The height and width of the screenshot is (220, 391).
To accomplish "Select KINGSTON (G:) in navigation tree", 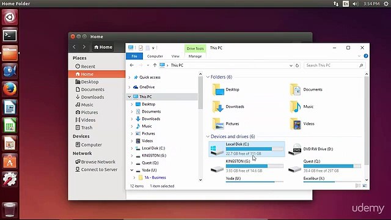I will pyautogui.click(x=154, y=156).
